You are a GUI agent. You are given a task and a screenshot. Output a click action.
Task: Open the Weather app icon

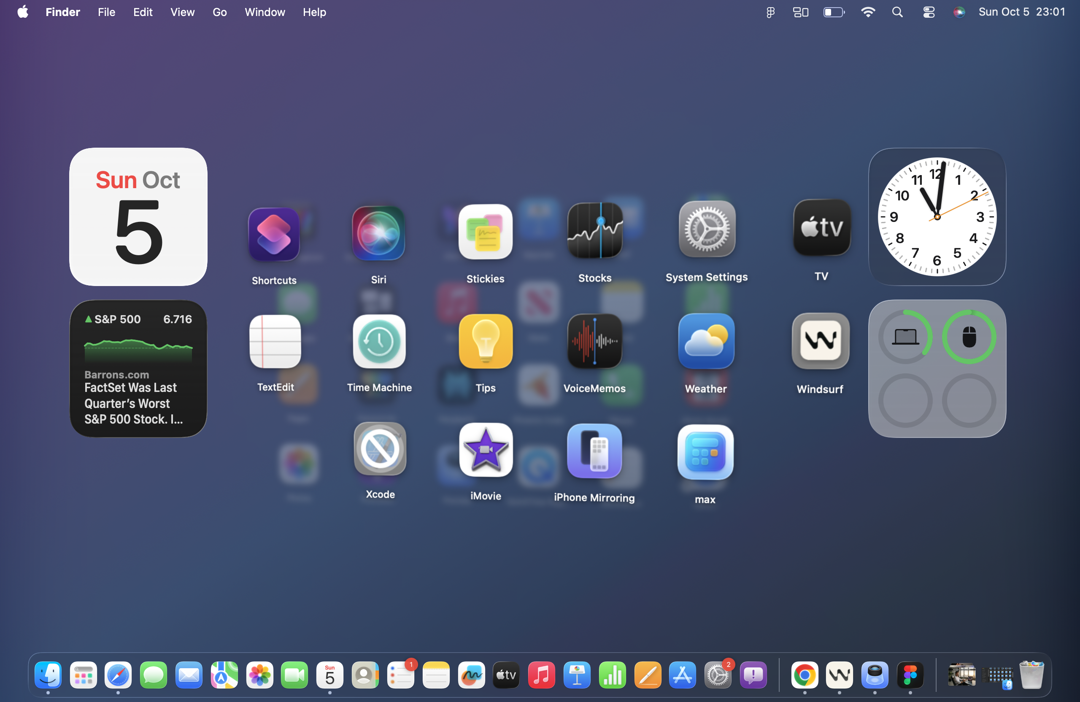coord(706,341)
